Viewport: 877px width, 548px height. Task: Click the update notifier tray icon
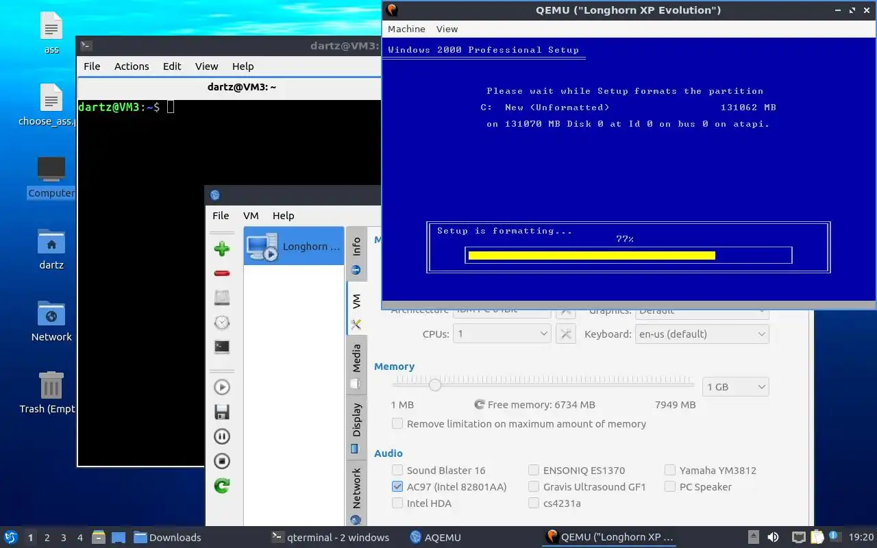pos(835,536)
